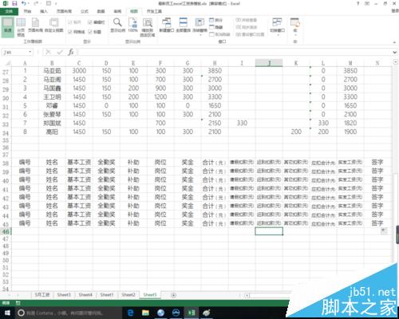The image size is (399, 319).
Task: Add a new sheet with plus button
Action: [173, 295]
